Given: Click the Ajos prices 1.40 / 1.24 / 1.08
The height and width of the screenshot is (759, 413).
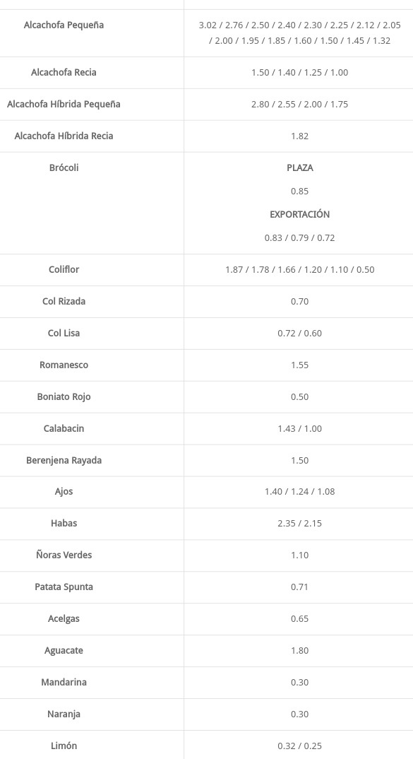Looking at the screenshot, I should (x=299, y=491).
